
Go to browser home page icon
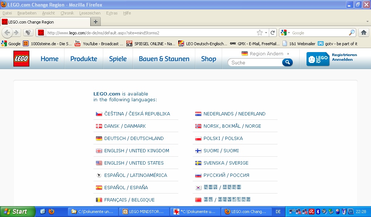click(364, 33)
